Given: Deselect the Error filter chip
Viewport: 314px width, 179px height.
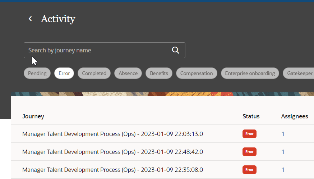Looking at the screenshot, I should click(64, 73).
